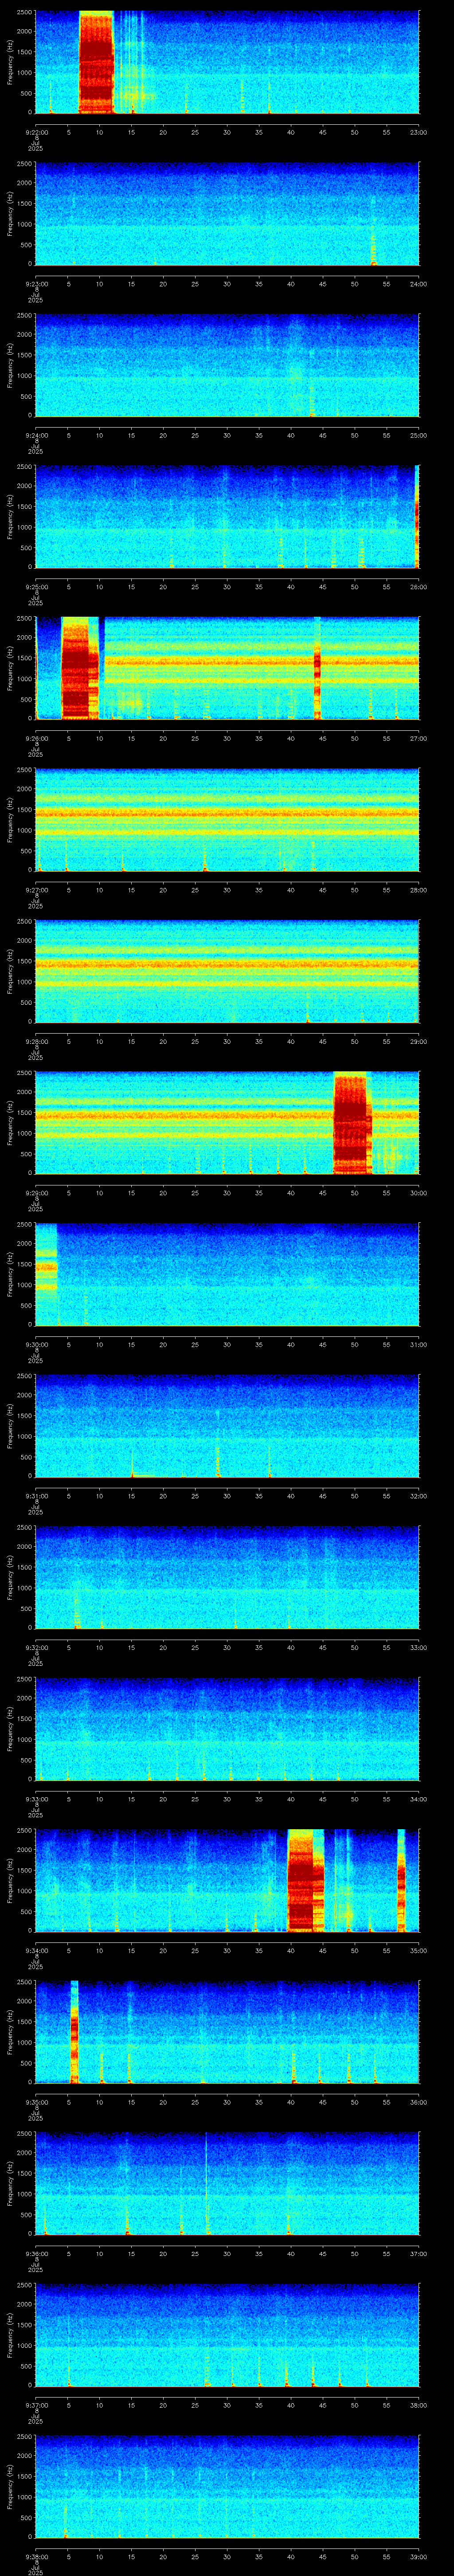Viewport: 454px width, 2576px height.
Task: Click the 28:00 end time label
Action: point(418,890)
